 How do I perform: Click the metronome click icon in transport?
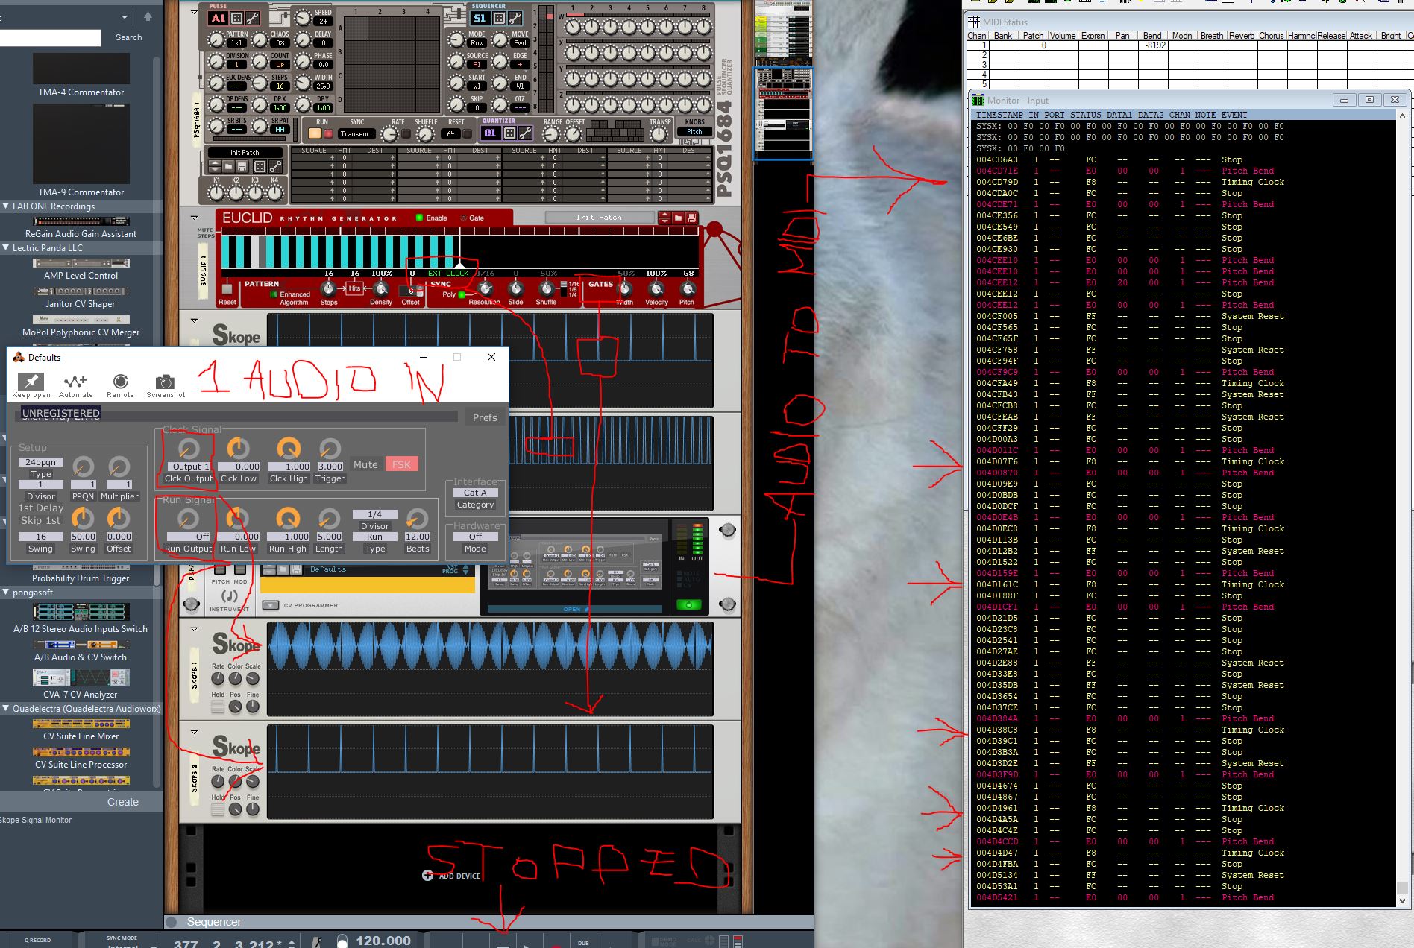coord(316,942)
